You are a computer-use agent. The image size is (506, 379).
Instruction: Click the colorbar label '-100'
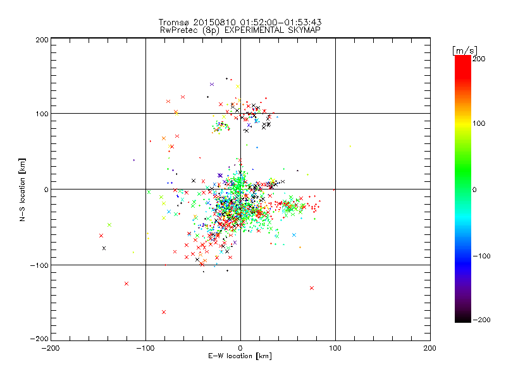click(x=481, y=256)
